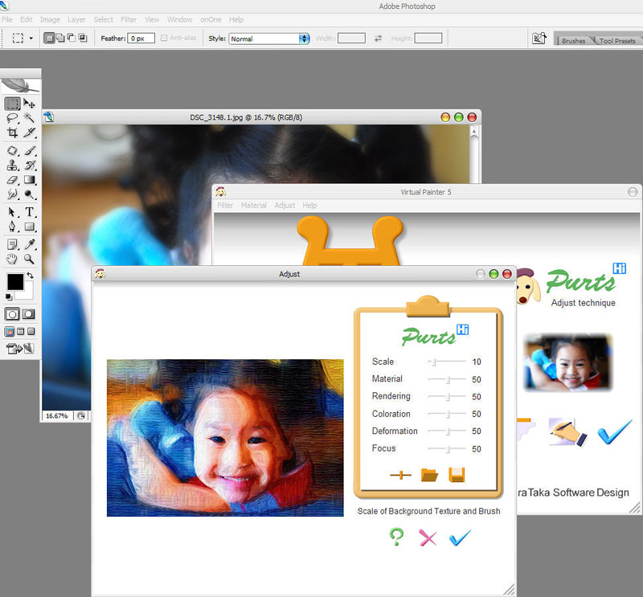This screenshot has width=643, height=597.
Task: Open Photoshop Select menu
Action: [104, 19]
